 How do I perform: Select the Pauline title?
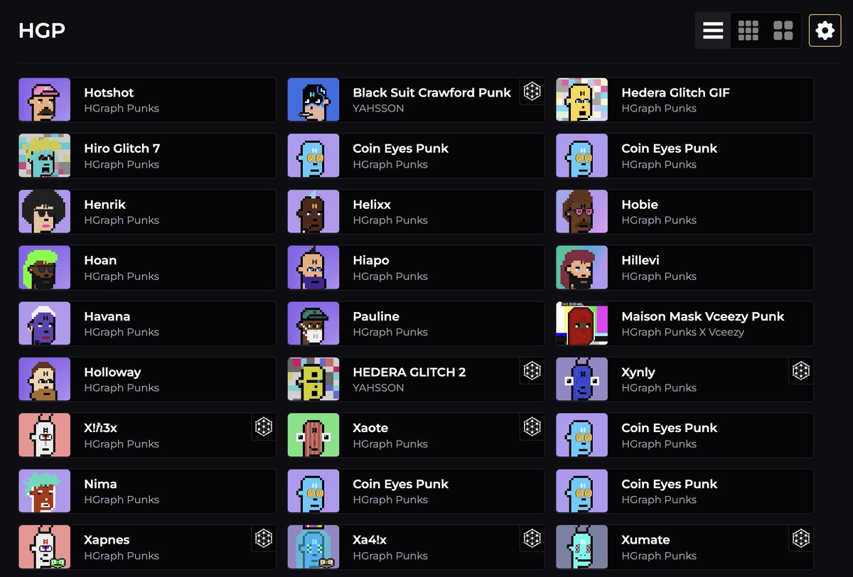tap(376, 316)
